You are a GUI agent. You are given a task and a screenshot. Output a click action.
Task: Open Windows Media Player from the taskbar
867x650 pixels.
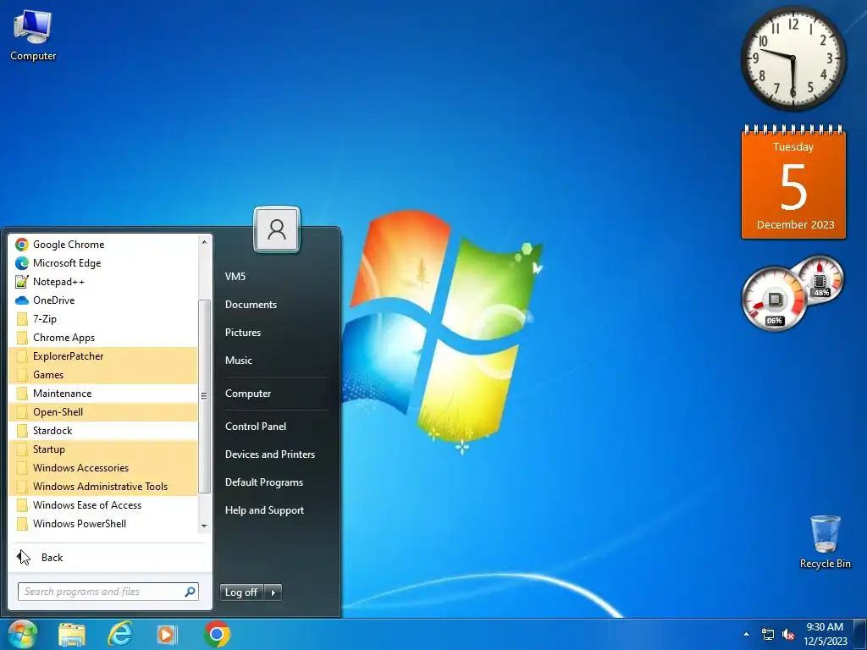pyautogui.click(x=167, y=635)
